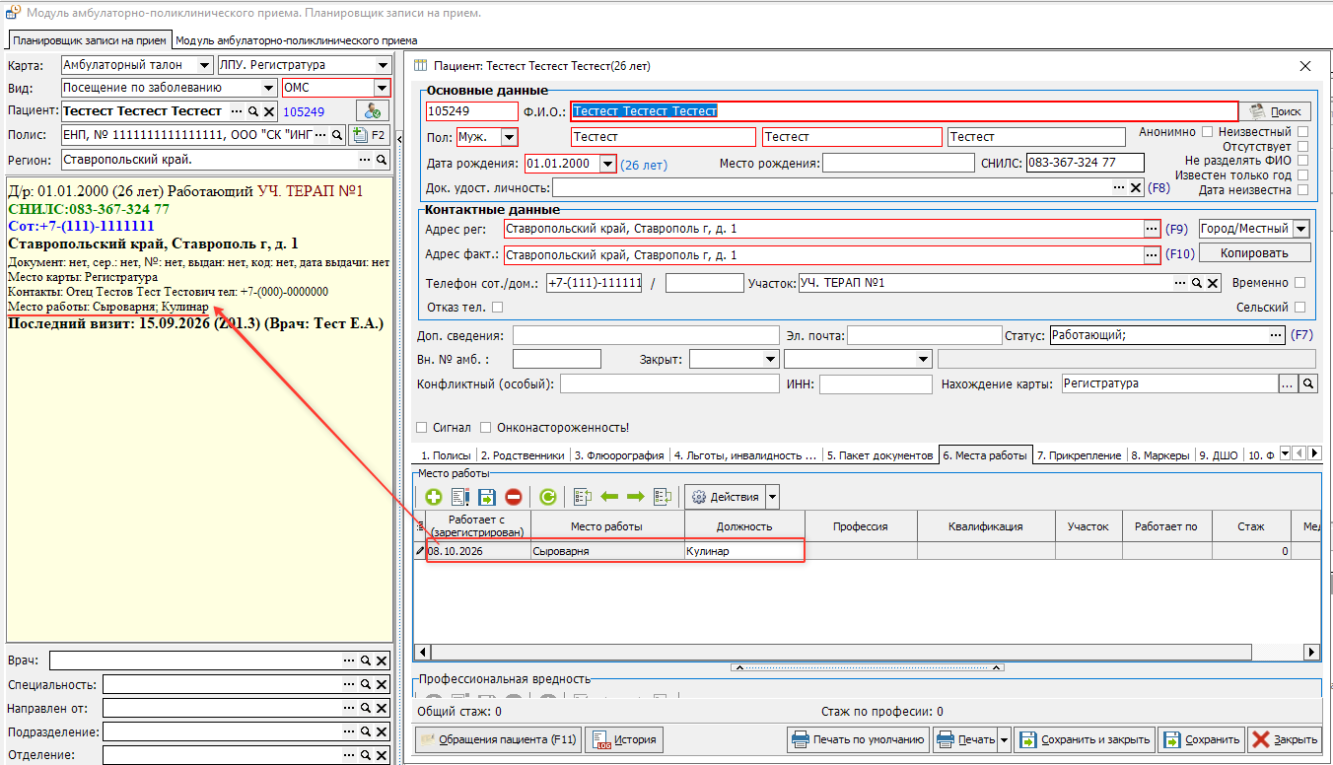Clear the Пациент field with X icon
Image resolution: width=1333 pixels, height=765 pixels.
268,111
